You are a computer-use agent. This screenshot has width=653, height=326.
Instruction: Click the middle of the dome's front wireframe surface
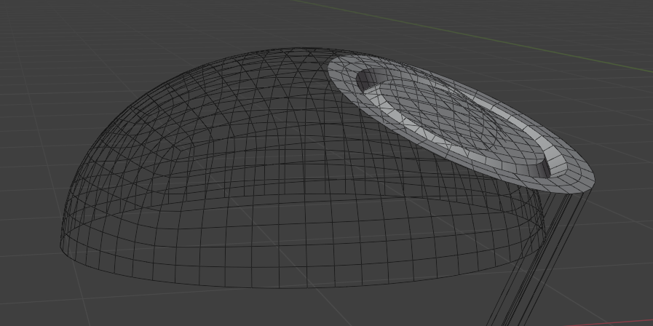point(291,218)
